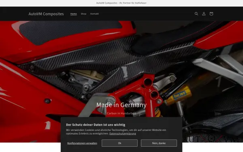Screen dimensions: 243x152
Task: Click the announcement bar text about Kohlefaser
Action: (122, 3)
